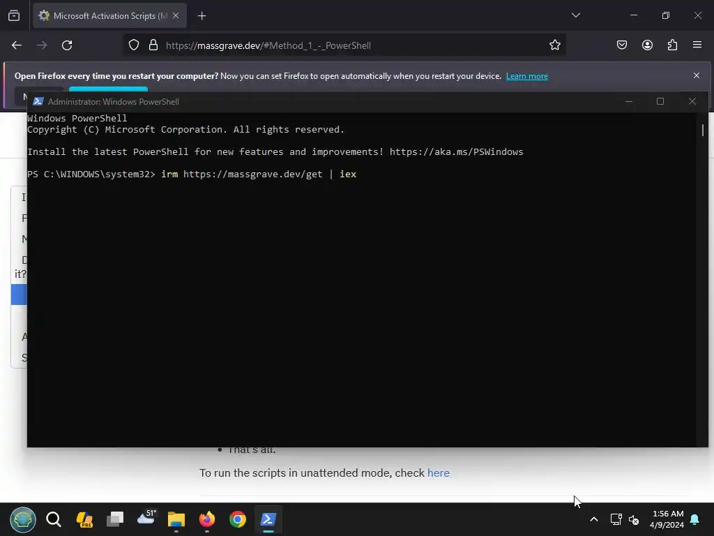Reload the current page
Screen dimensions: 714x536
[x=67, y=45]
